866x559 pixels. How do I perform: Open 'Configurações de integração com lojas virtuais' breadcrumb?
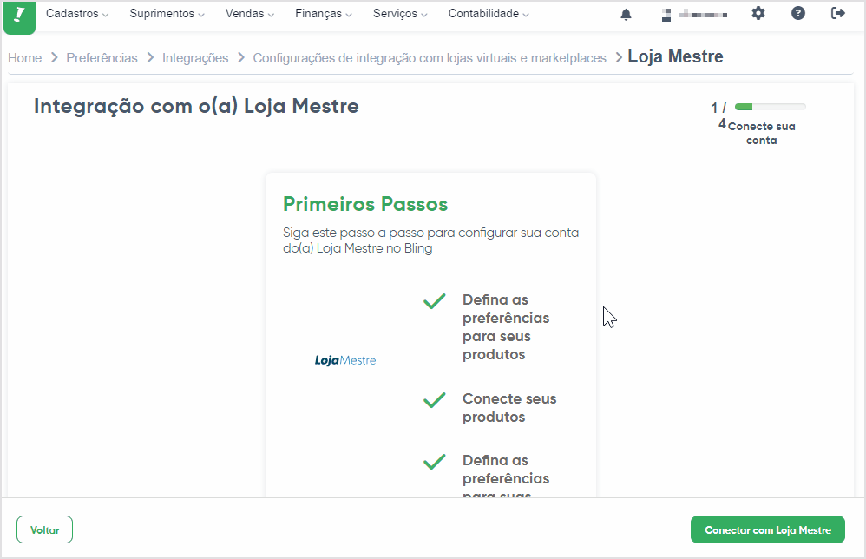click(x=430, y=58)
